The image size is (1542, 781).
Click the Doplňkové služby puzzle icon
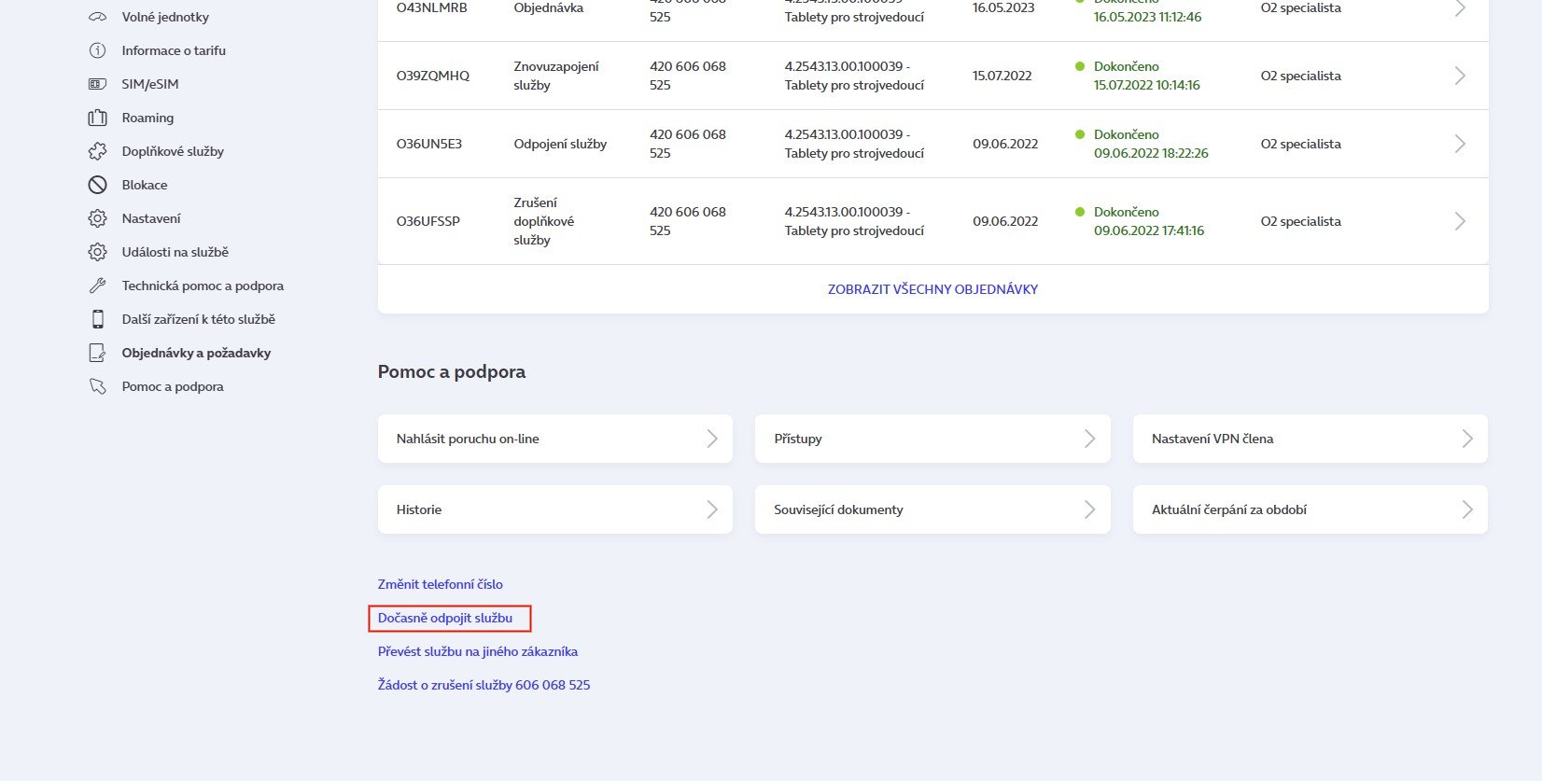coord(97,151)
